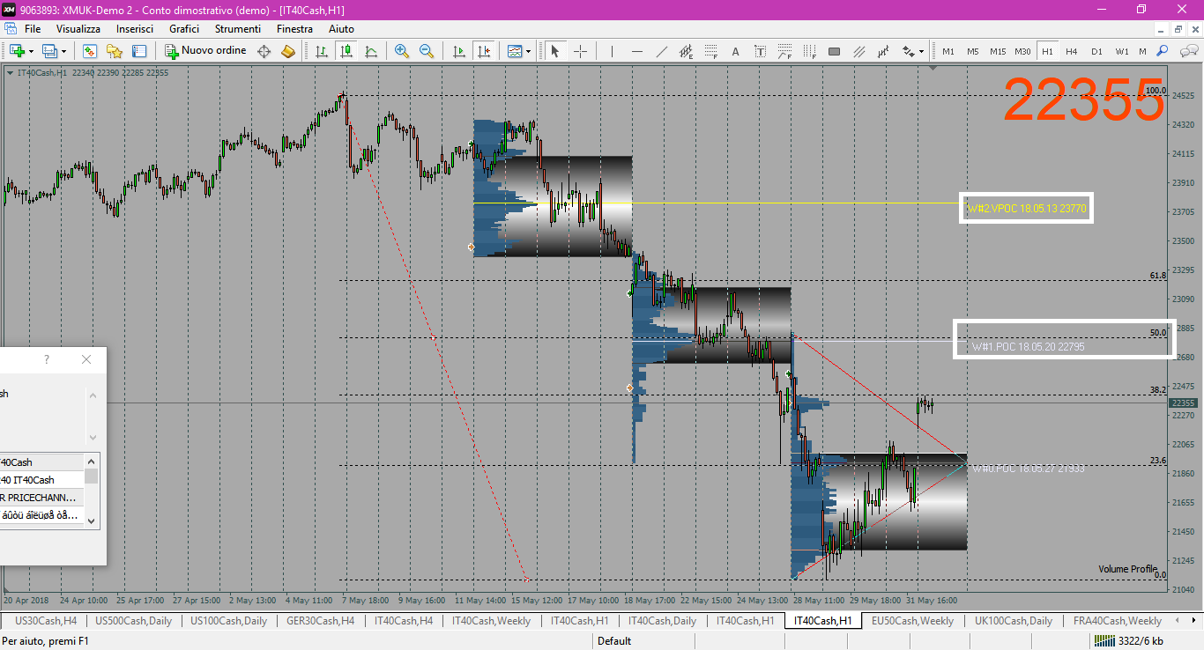Click the crosshair target trading icon
1204x650 pixels.
click(x=264, y=51)
